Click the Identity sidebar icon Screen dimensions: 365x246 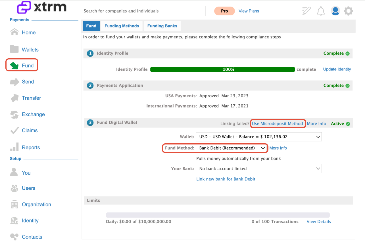pos(14,220)
